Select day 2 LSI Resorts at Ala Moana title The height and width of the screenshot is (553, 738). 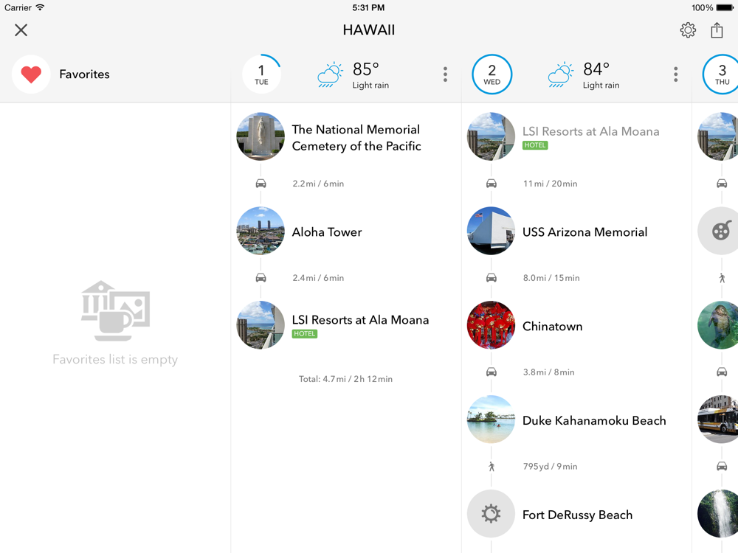[590, 131]
